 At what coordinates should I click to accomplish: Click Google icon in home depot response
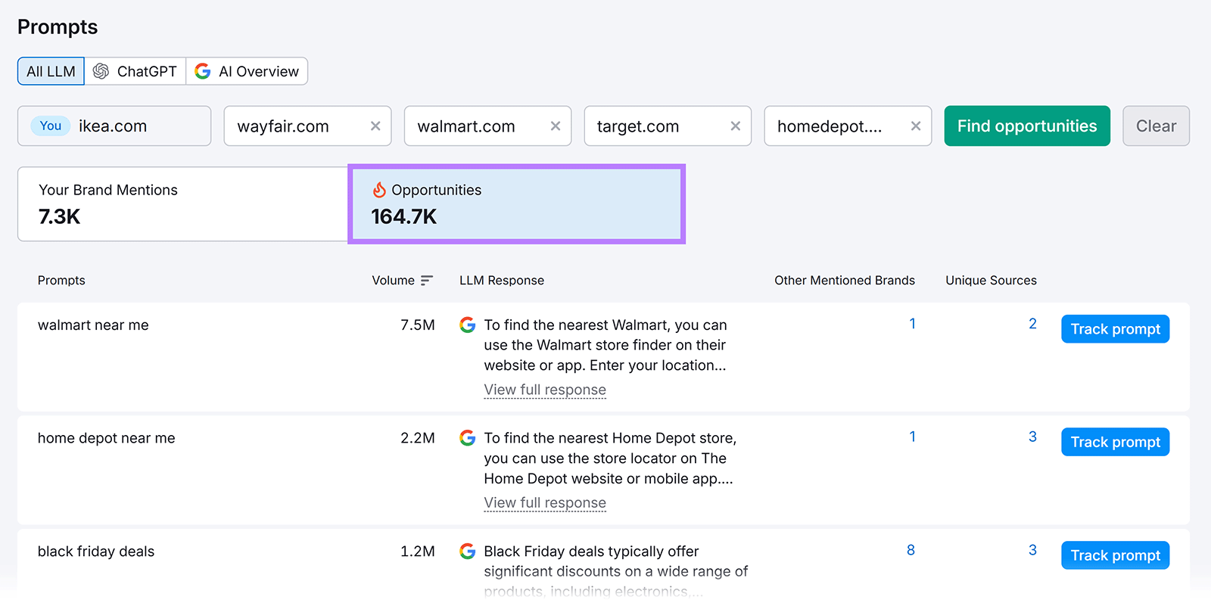click(x=468, y=438)
